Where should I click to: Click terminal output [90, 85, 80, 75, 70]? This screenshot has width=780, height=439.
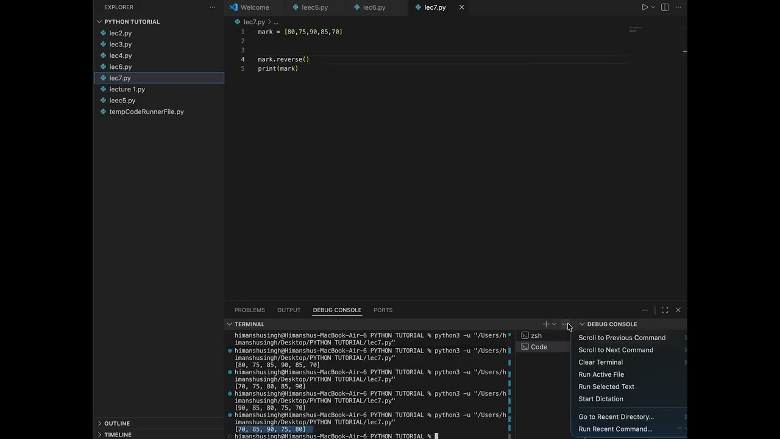(x=270, y=408)
